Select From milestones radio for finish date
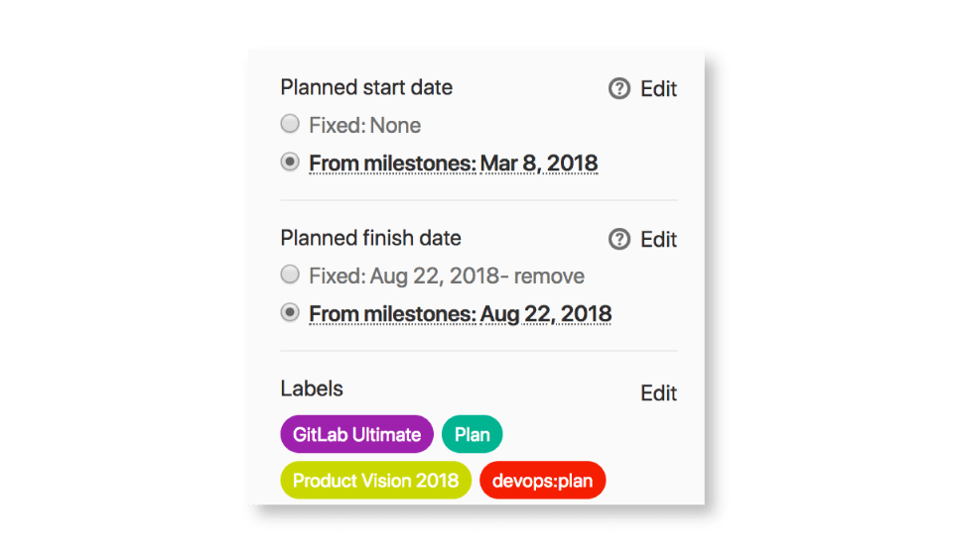 click(290, 312)
